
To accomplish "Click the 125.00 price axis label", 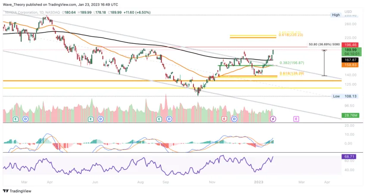I will tap(350, 84).
